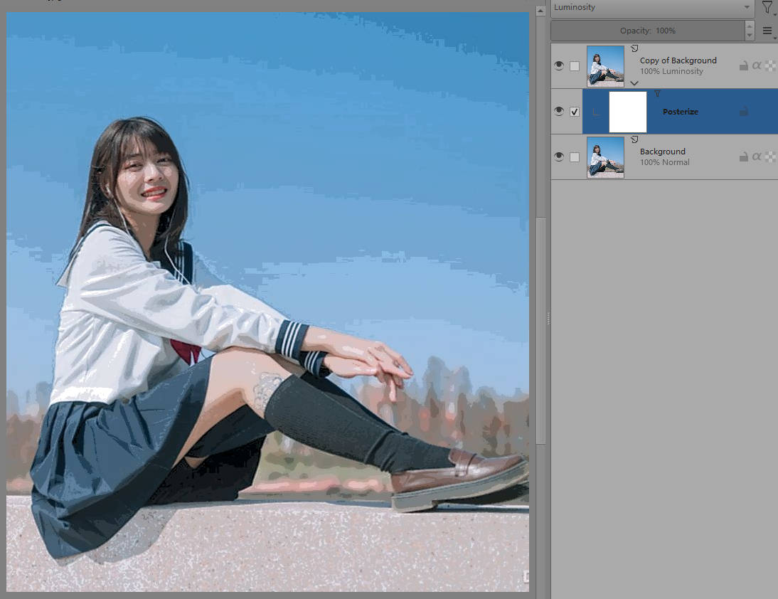Toggle lock icon on Posterize filter mask
This screenshot has height=599, width=778.
(x=743, y=112)
